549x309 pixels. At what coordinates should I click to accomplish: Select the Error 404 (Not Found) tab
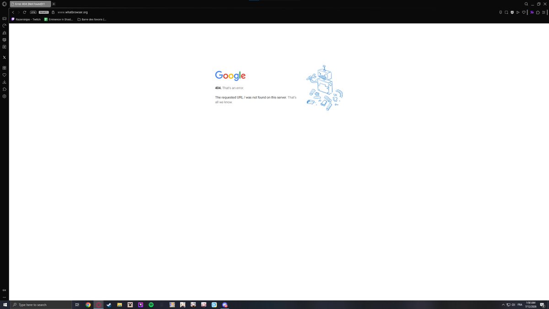30,4
